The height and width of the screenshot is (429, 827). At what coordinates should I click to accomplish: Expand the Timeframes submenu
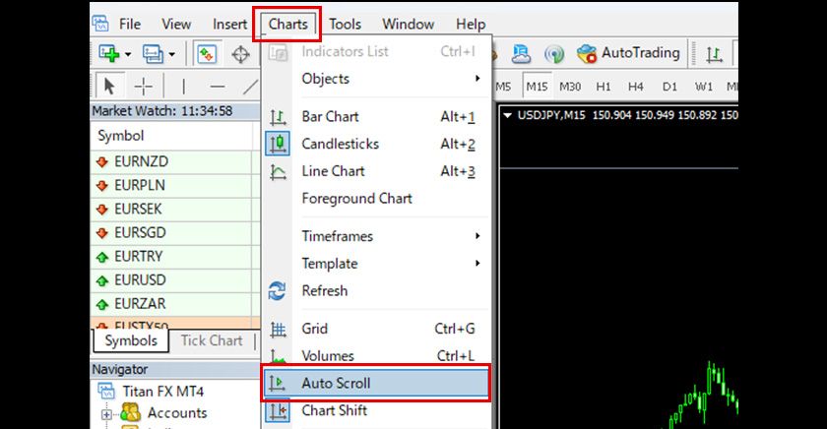337,236
